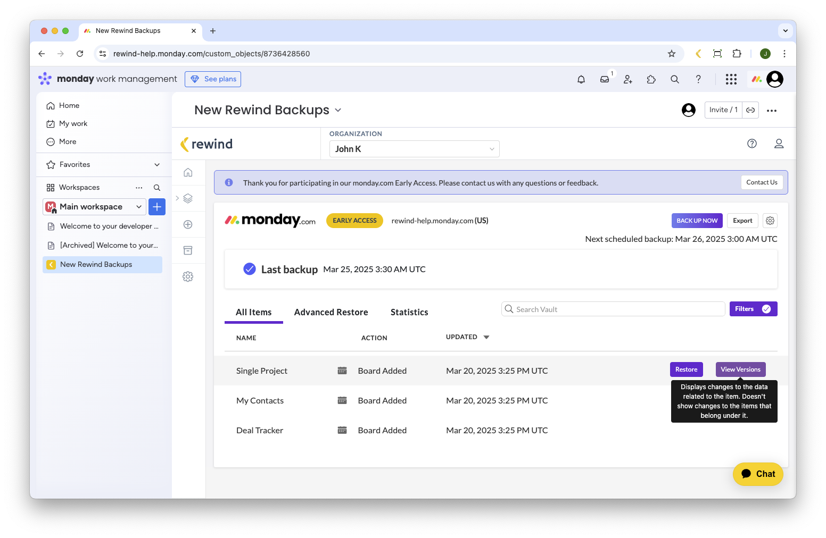The height and width of the screenshot is (538, 826).
Task: Click the NAME column header
Action: coord(246,338)
